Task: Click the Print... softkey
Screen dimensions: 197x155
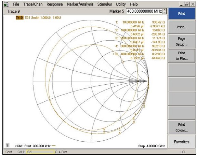Action: pyautogui.click(x=182, y=27)
